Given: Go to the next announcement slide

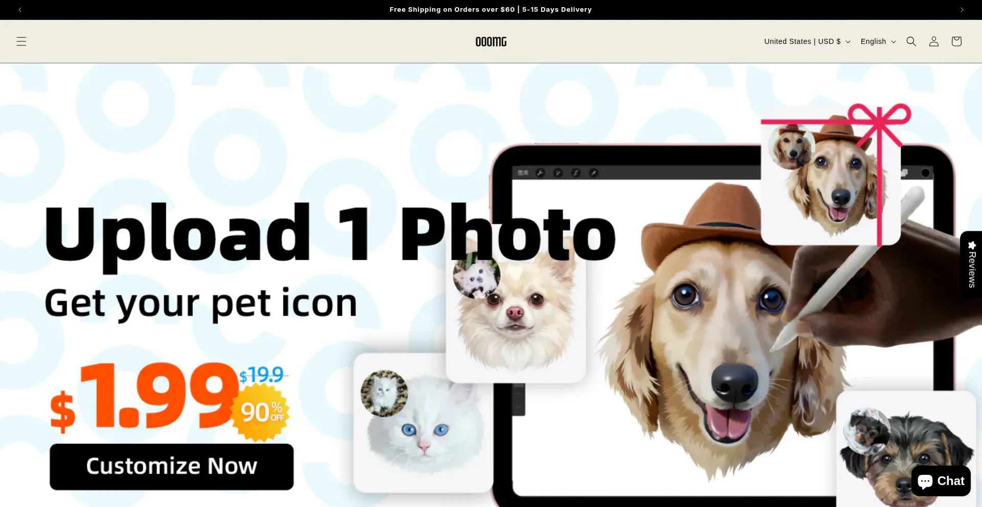Looking at the screenshot, I should pyautogui.click(x=962, y=9).
